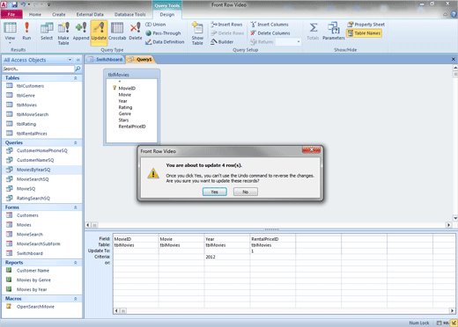Click Yes to update the rows
The width and height of the screenshot is (458, 327).
pos(215,192)
